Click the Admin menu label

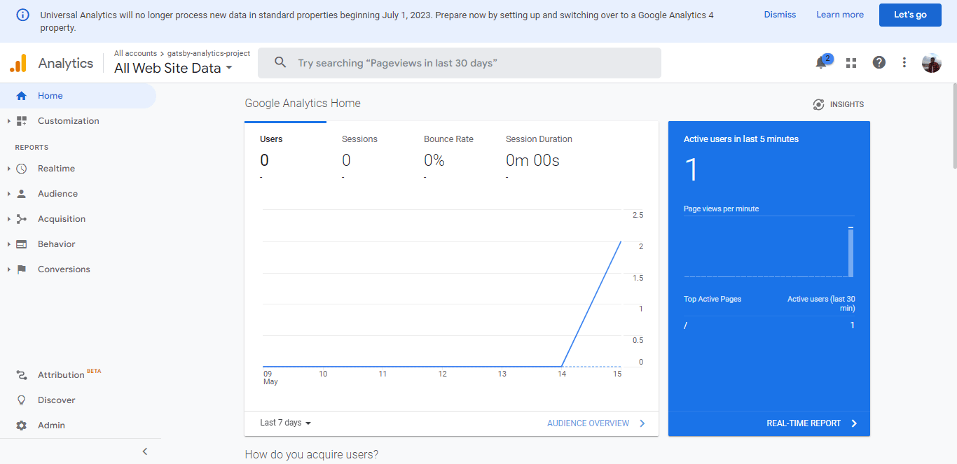point(52,426)
